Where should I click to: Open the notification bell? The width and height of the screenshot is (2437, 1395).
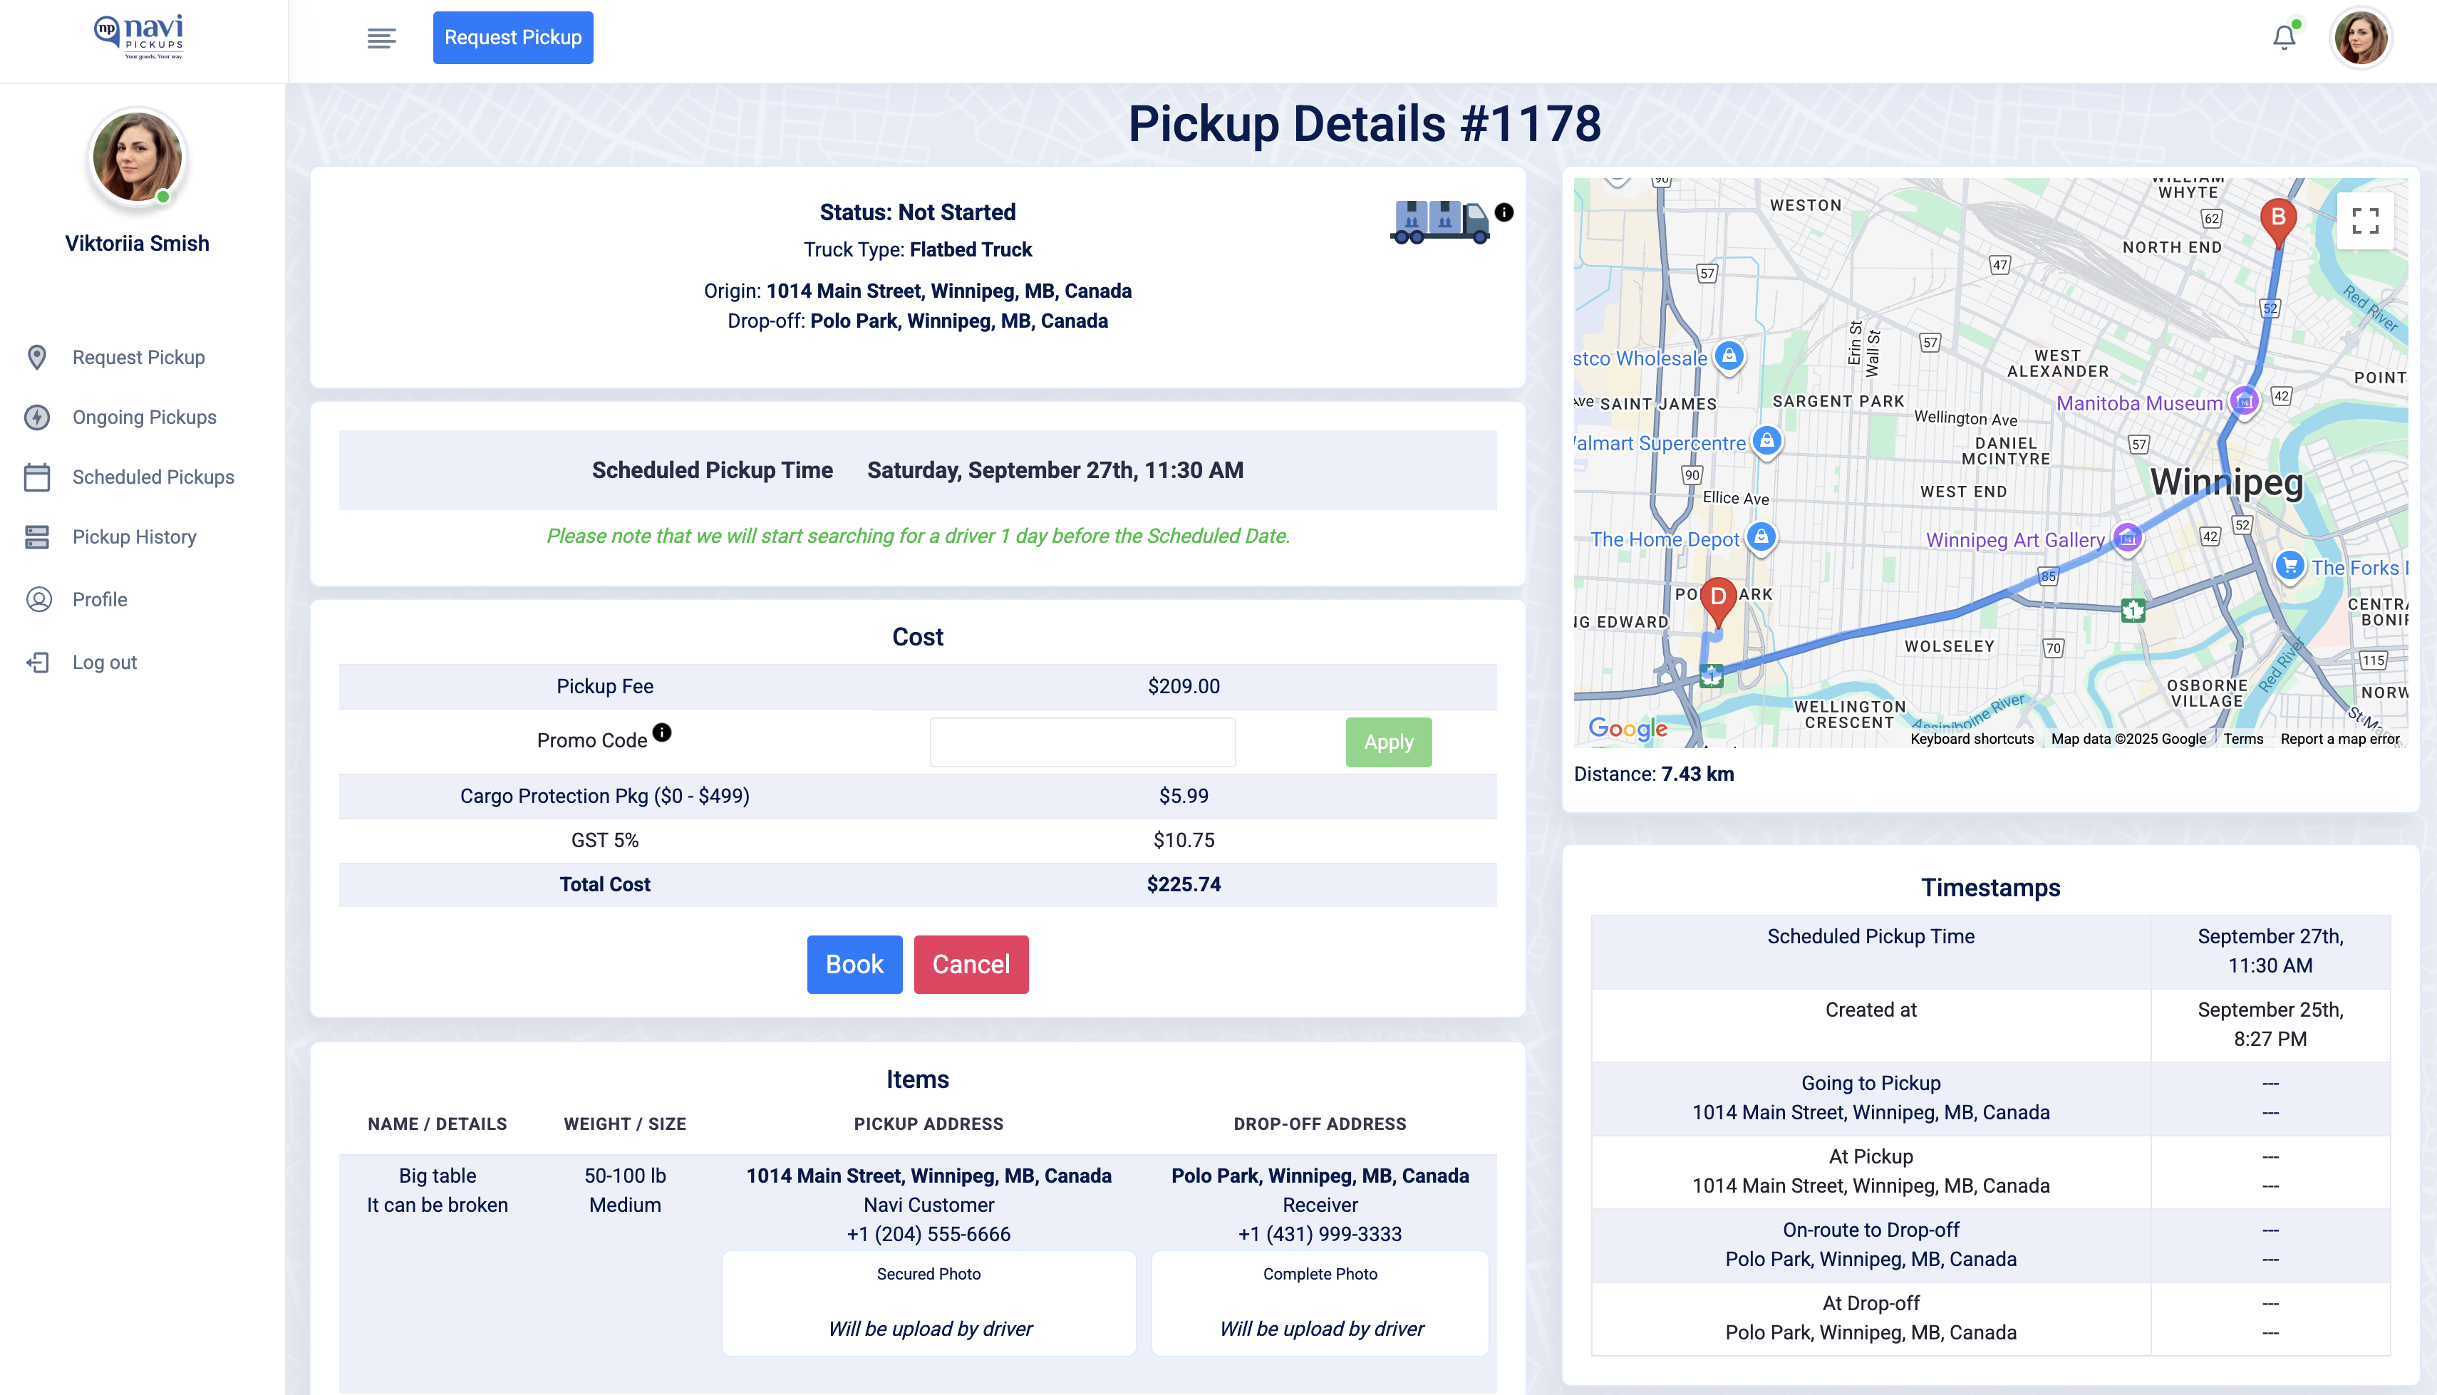click(2284, 36)
